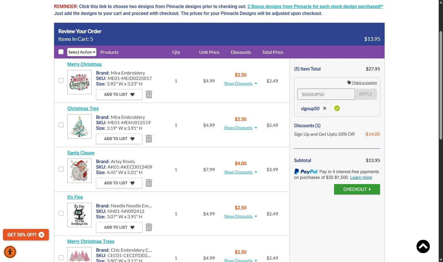Open the Santa Clause product link

click(81, 153)
